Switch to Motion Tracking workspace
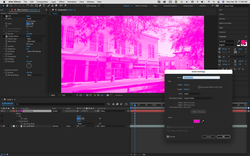250x156 pixels. 141,6
